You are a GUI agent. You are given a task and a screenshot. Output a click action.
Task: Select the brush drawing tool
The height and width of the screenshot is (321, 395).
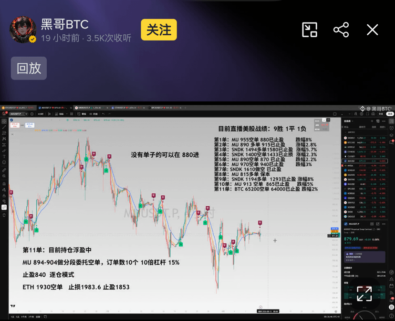4,150
